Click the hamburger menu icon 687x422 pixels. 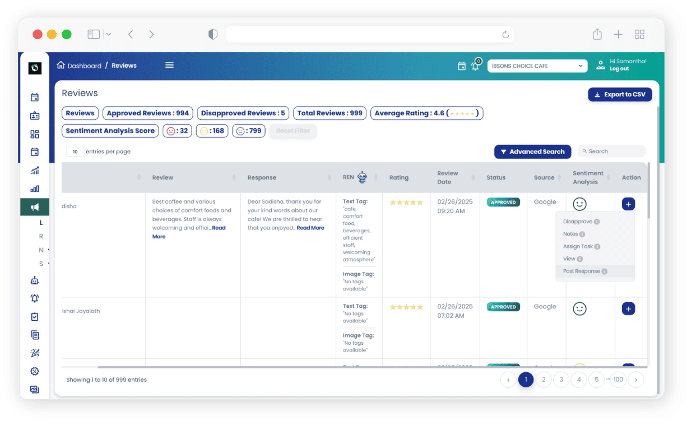click(169, 65)
